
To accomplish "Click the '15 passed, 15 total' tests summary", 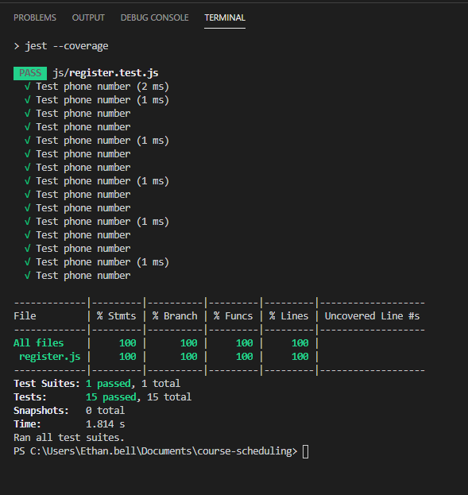I will [x=138, y=397].
